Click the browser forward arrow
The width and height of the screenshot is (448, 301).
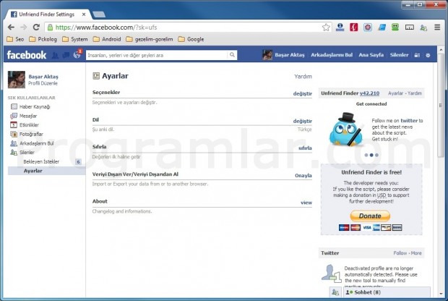pos(23,27)
